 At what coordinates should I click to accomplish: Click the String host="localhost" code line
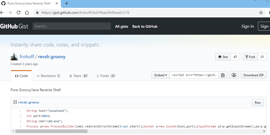[x=47, y=111]
